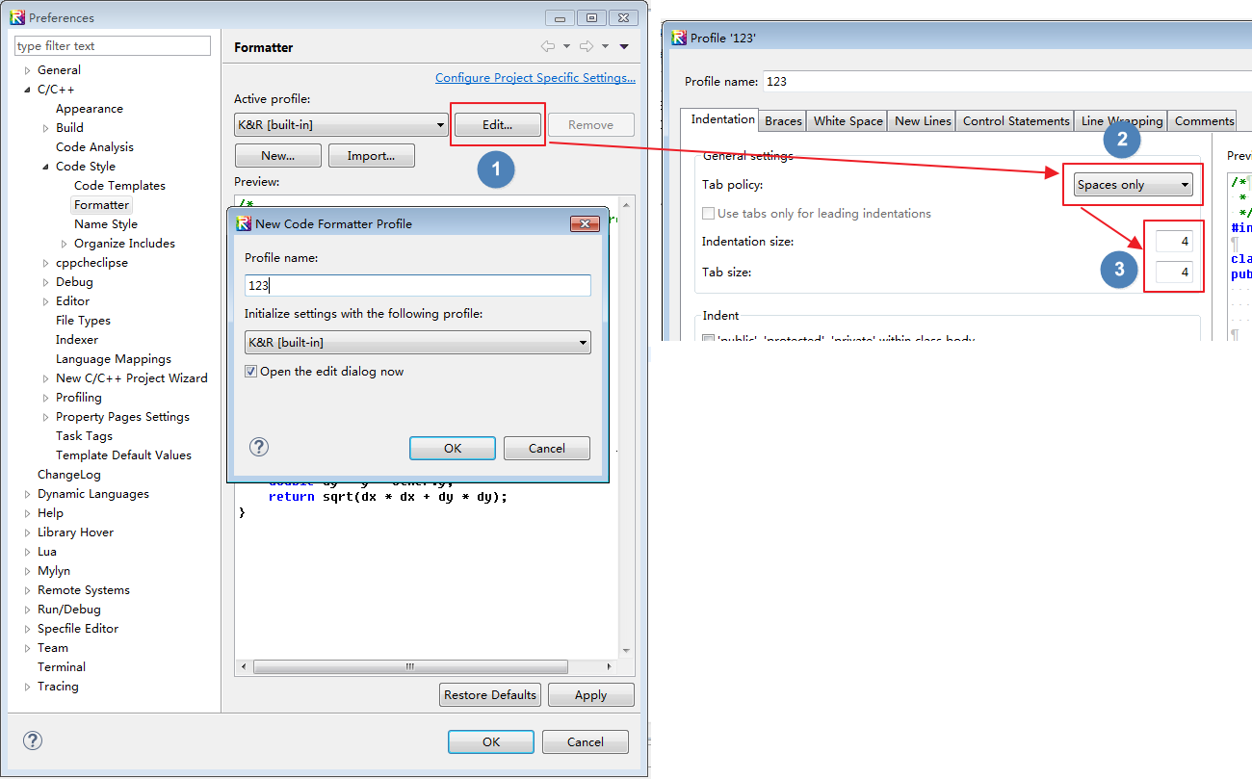Switch to the Indentation tab
This screenshot has height=779, width=1252.
[x=722, y=119]
